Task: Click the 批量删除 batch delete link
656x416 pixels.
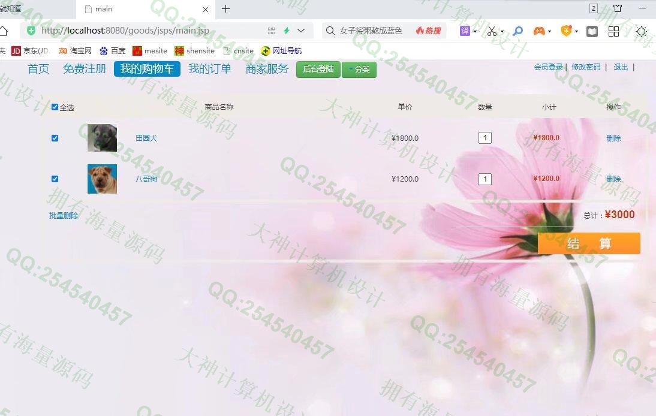Action: click(x=64, y=215)
